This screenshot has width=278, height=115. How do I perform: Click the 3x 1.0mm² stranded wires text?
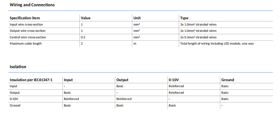pos(198,25)
